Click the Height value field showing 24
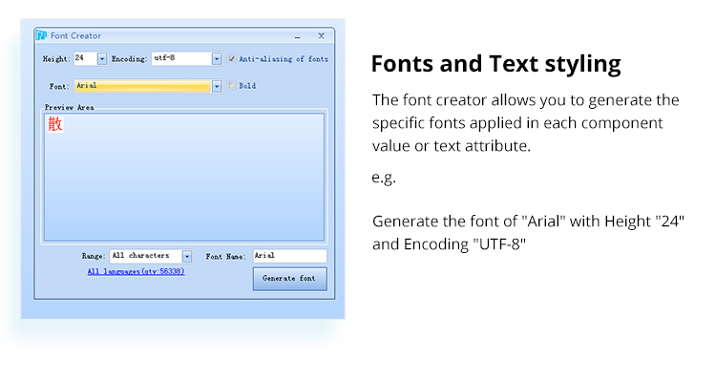 coord(85,58)
